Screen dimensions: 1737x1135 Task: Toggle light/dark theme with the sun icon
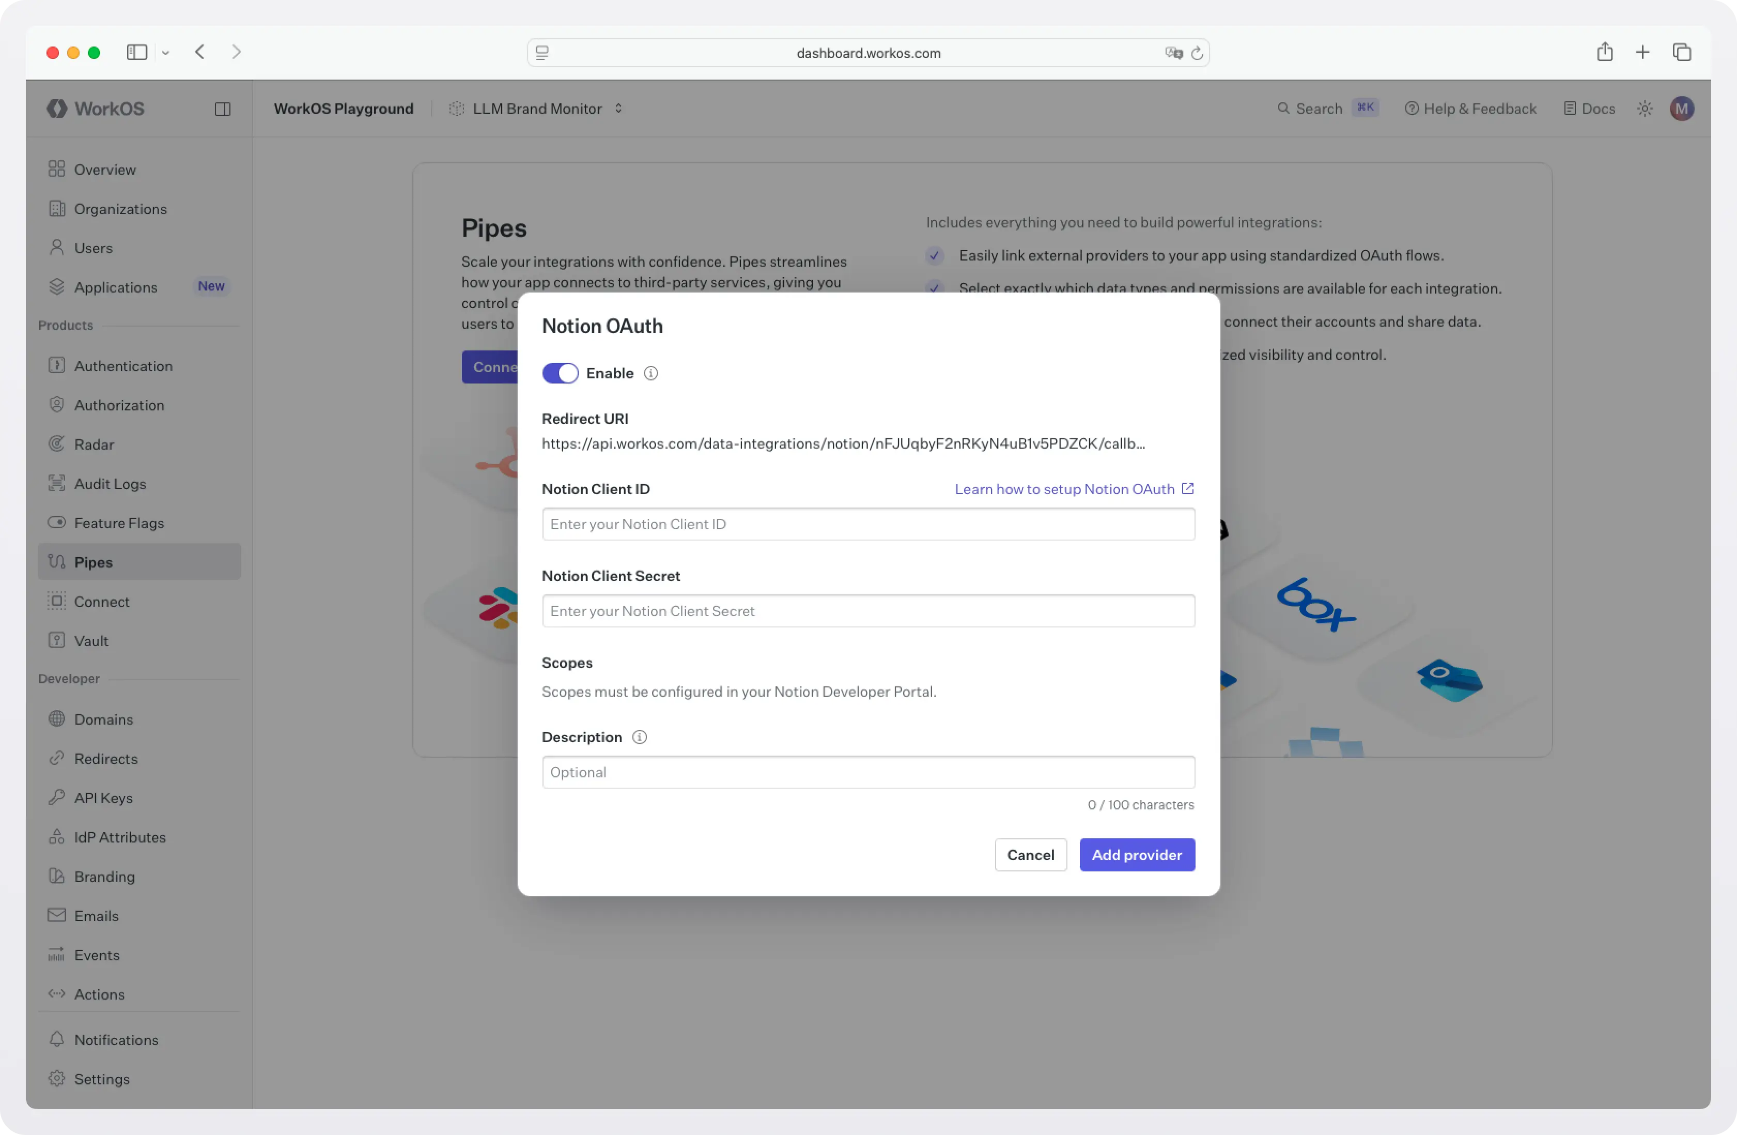pyautogui.click(x=1645, y=108)
